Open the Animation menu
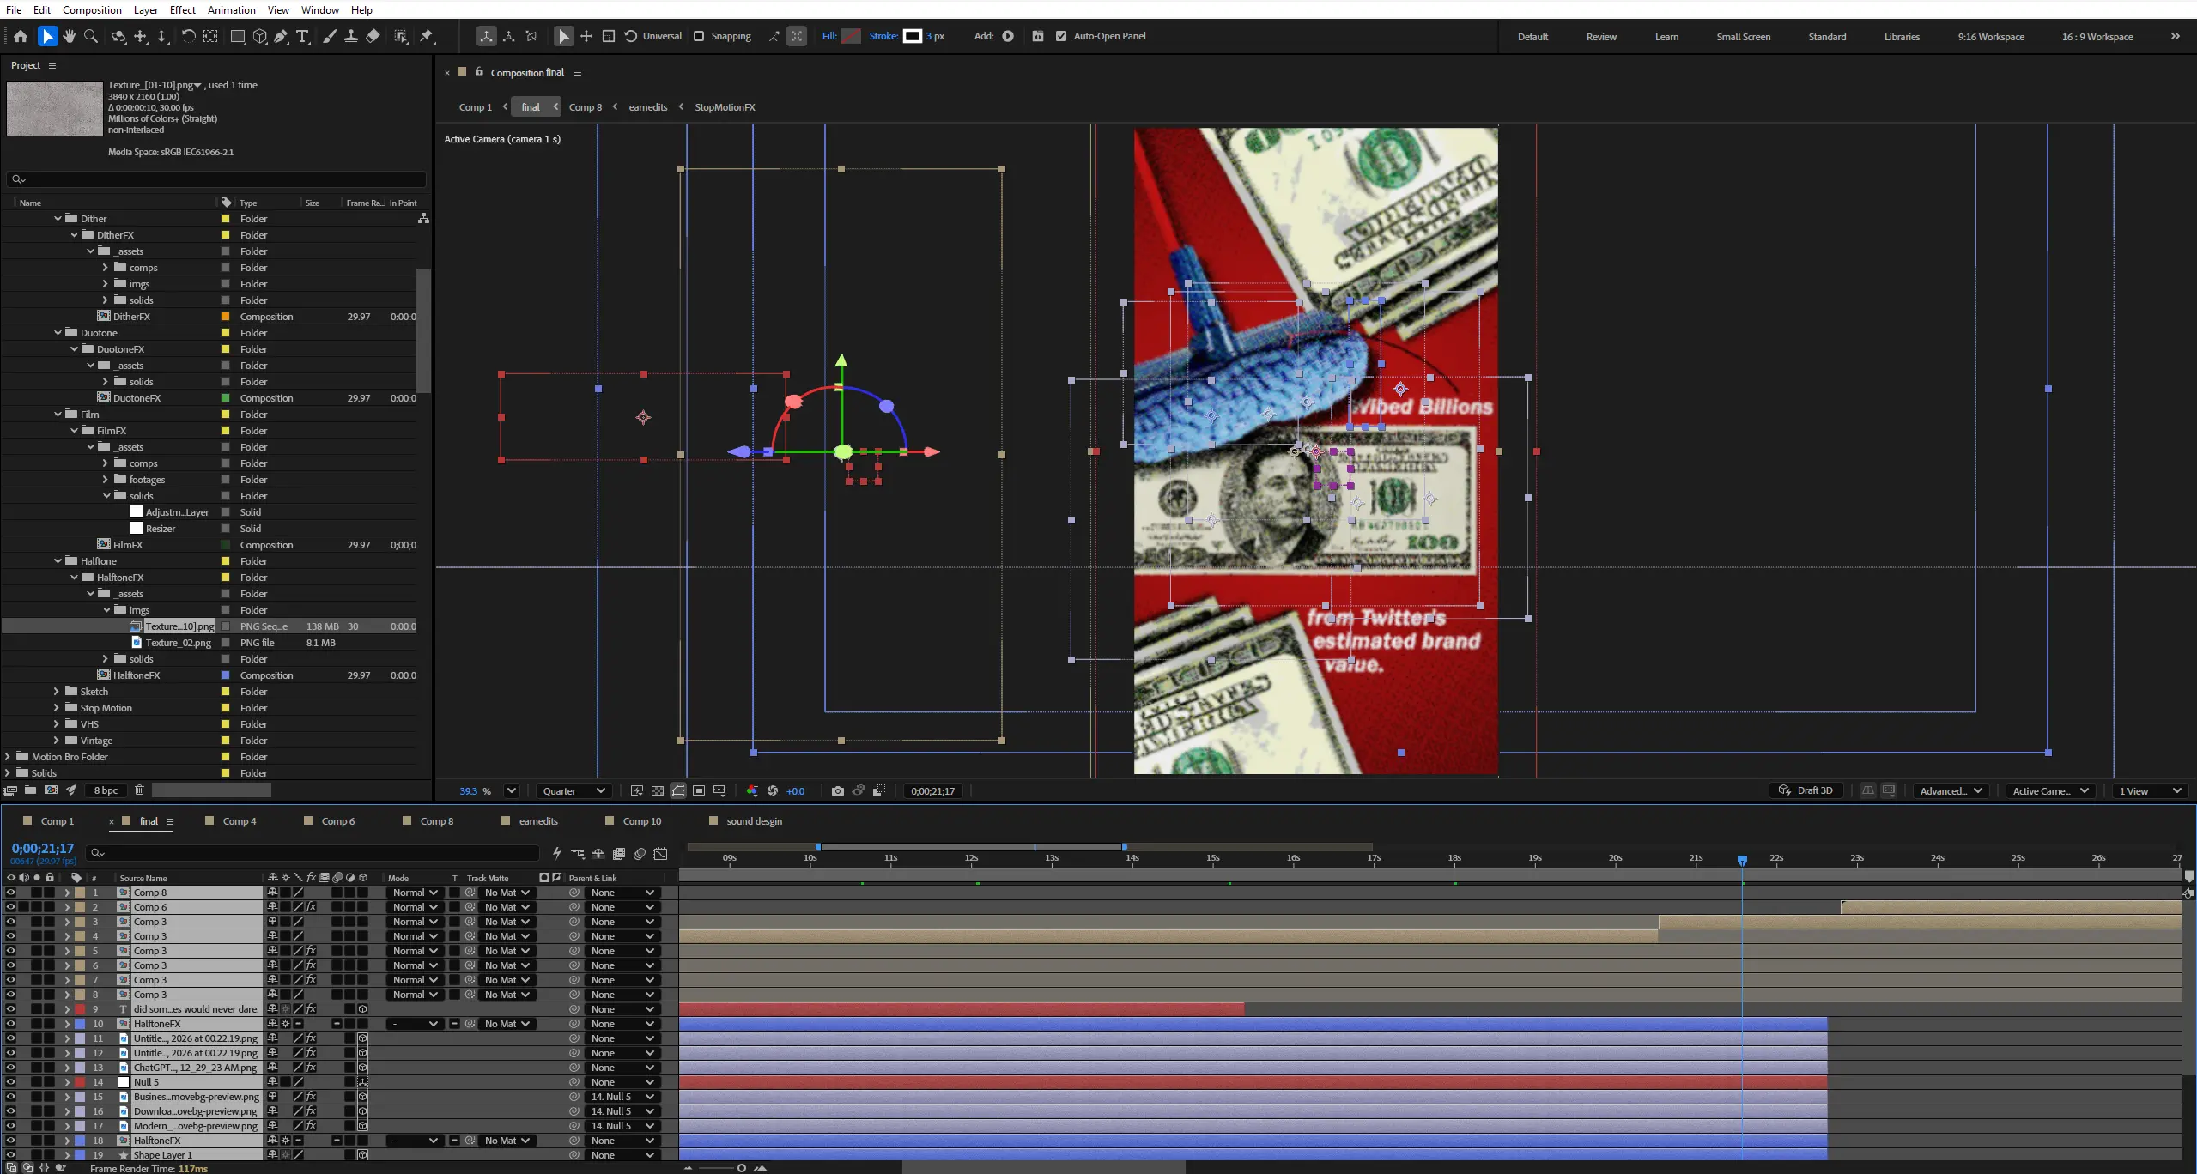This screenshot has height=1174, width=2197. [231, 9]
